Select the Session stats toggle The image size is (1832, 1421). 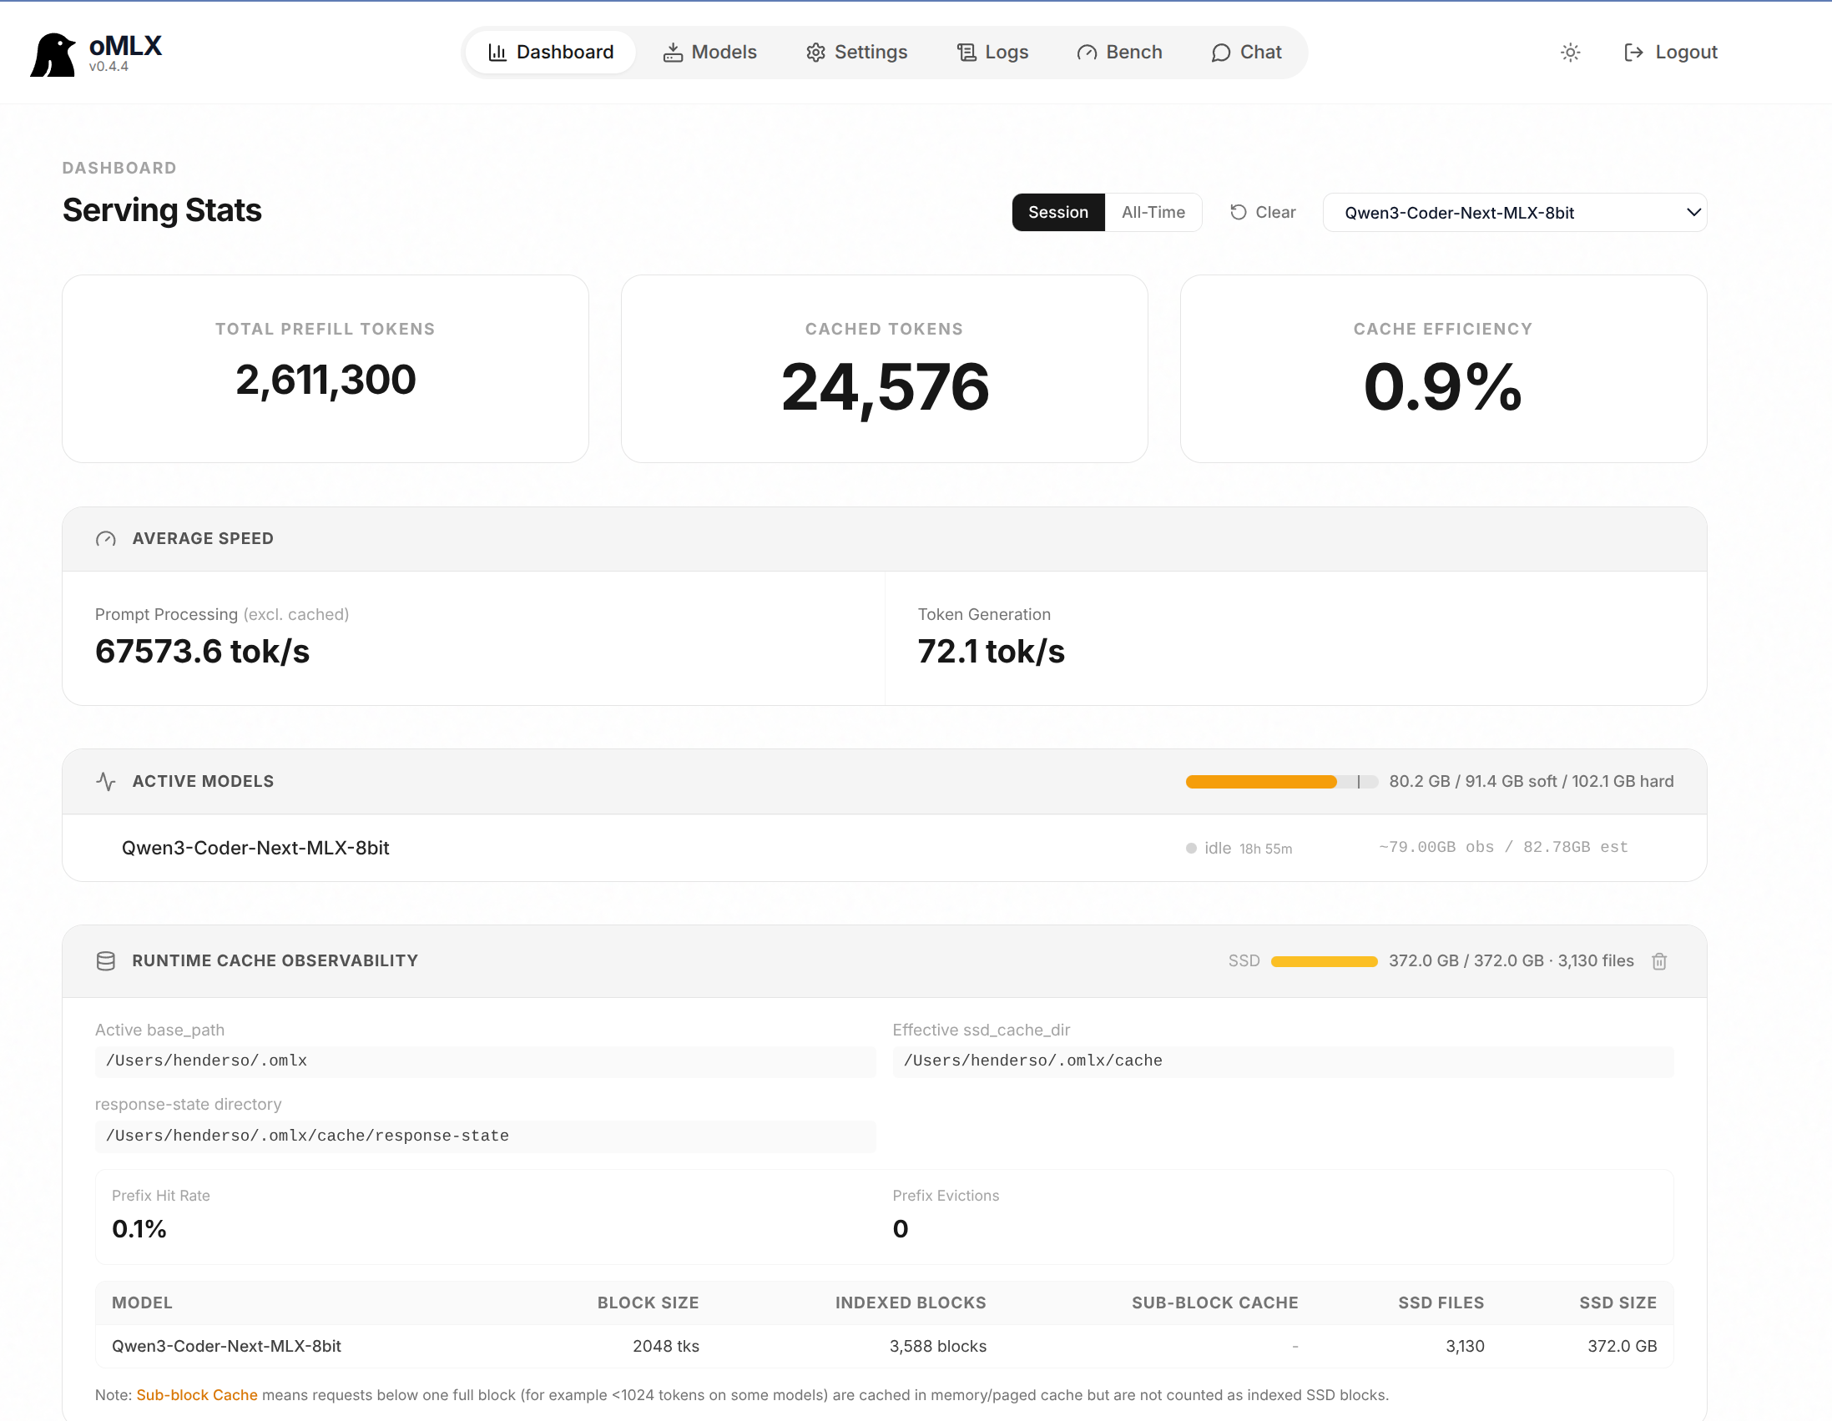[1057, 212]
